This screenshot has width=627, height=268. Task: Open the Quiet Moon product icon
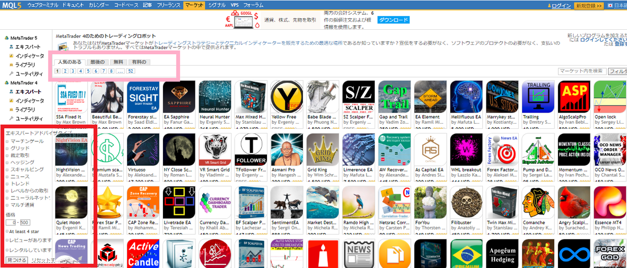pyautogui.click(x=72, y=202)
